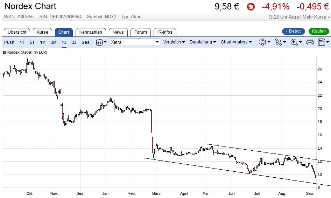This screenshot has height=198, width=331.
Task: Click the 26 label on price axis
Action: tap(320, 69)
